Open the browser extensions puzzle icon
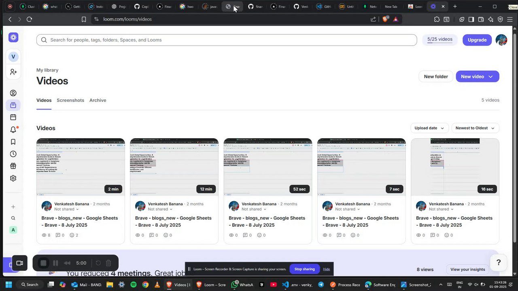This screenshot has height=291, width=518. click(437, 19)
